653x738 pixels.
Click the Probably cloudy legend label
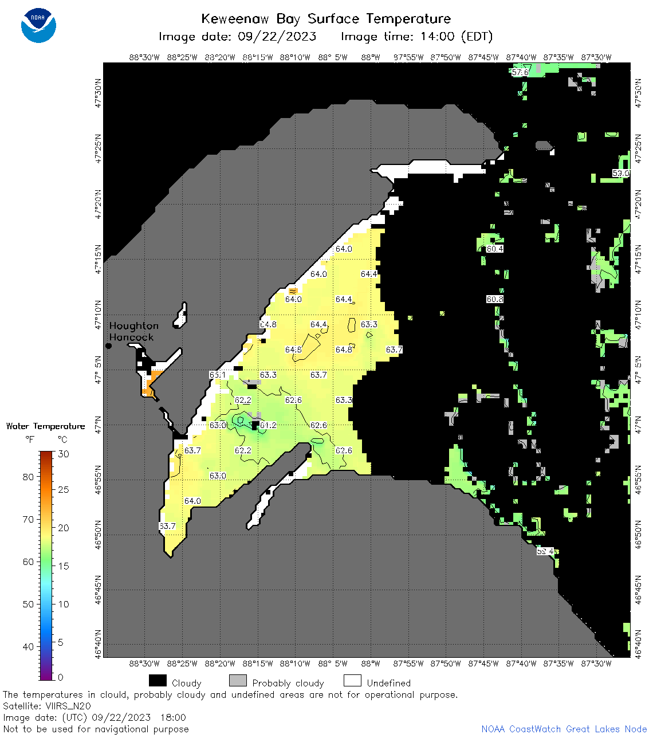pos(288,683)
